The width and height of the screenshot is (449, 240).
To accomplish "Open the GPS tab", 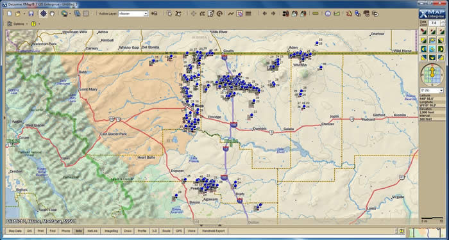I will 179,230.
